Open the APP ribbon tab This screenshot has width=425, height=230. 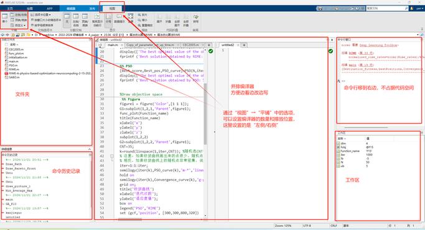click(x=49, y=9)
